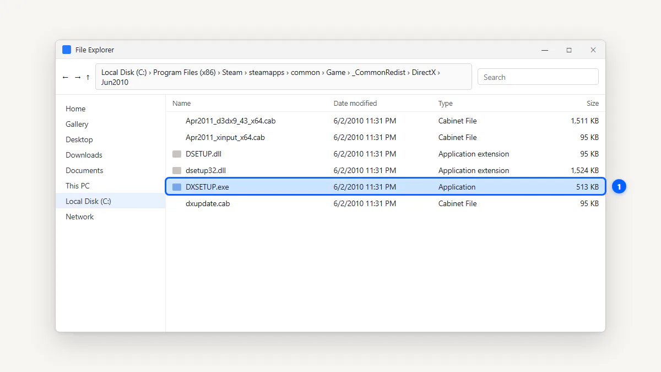Screen dimensions: 661x372
Task: Select file dsetup32.dll
Action: coord(385,170)
